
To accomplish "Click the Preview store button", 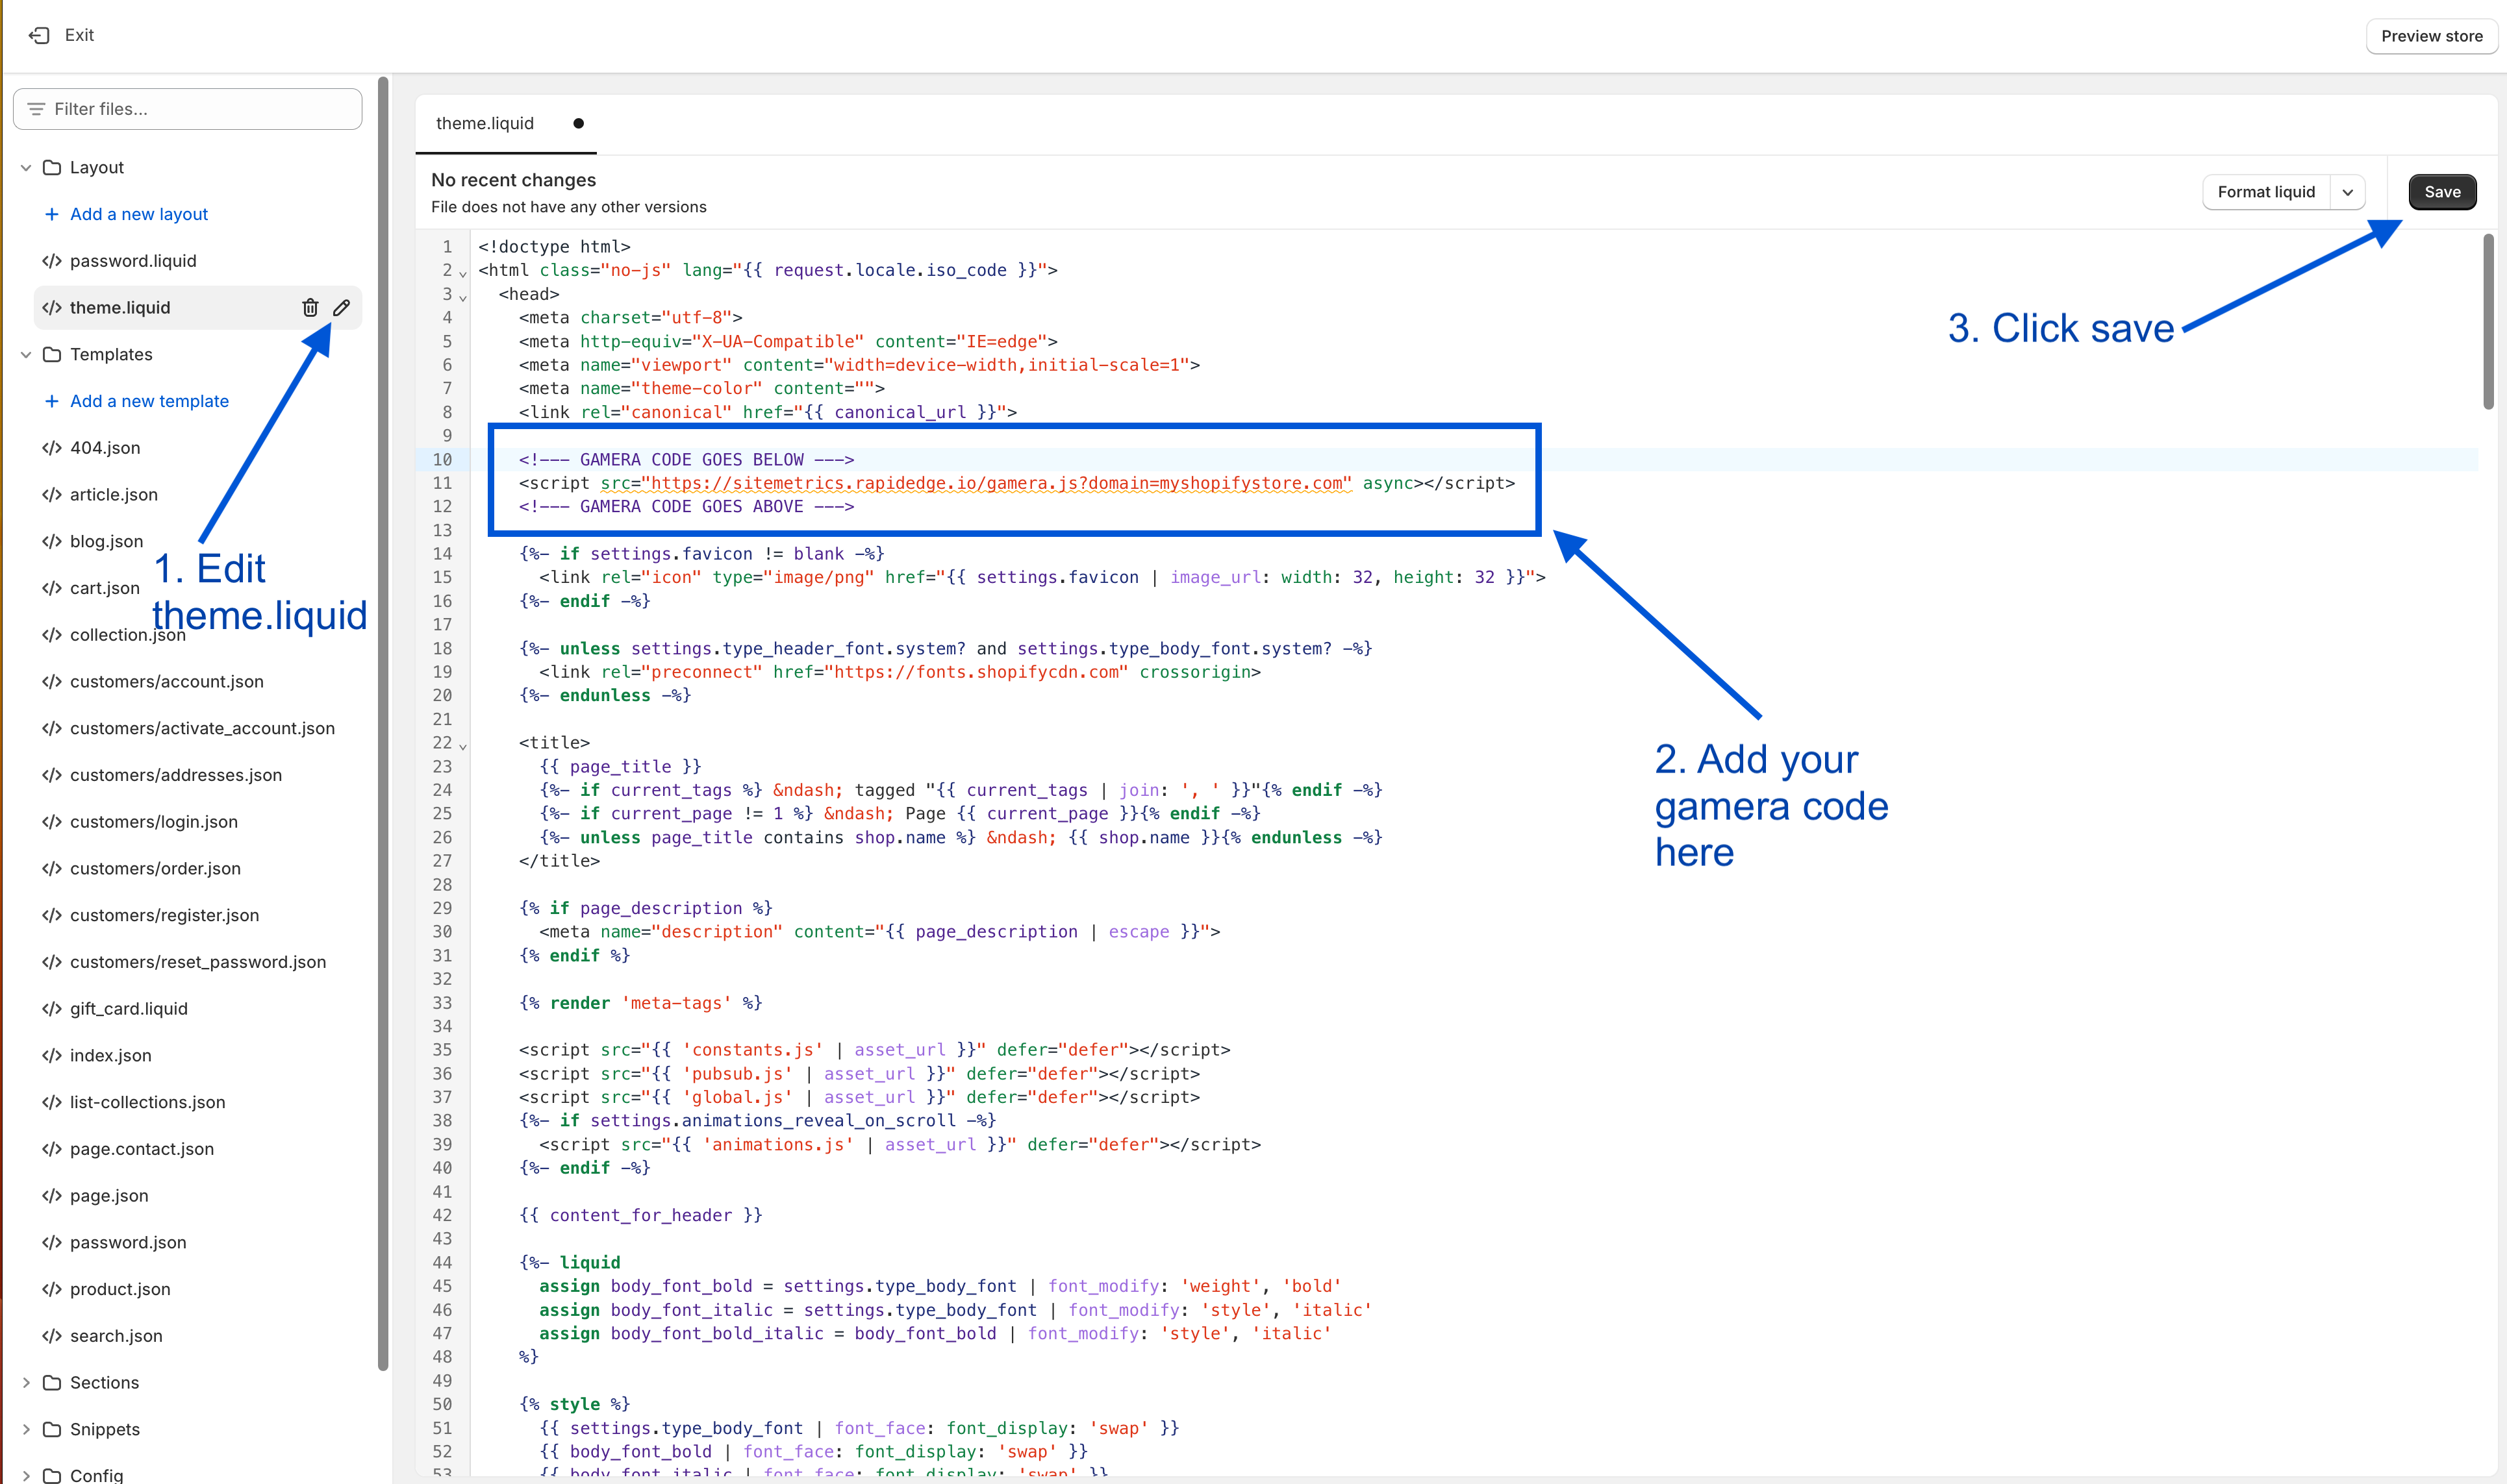I will point(2431,36).
